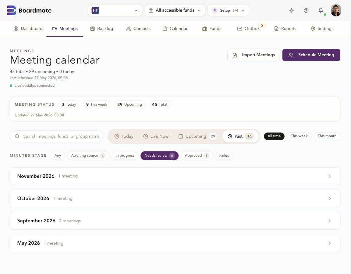The image size is (351, 274).
Task: Go to the Dashboard tab
Action: pos(28,29)
